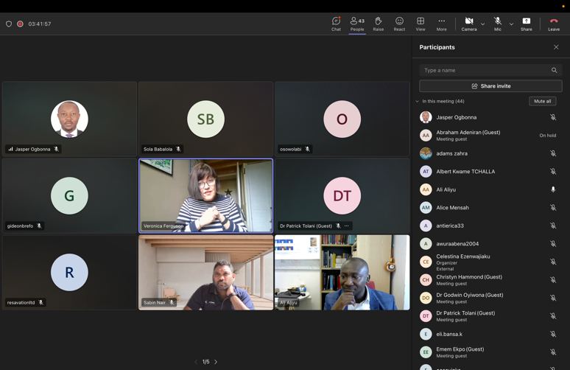Click eli.bansa.k's muted mic icon
The height and width of the screenshot is (370, 570).
coord(553,334)
